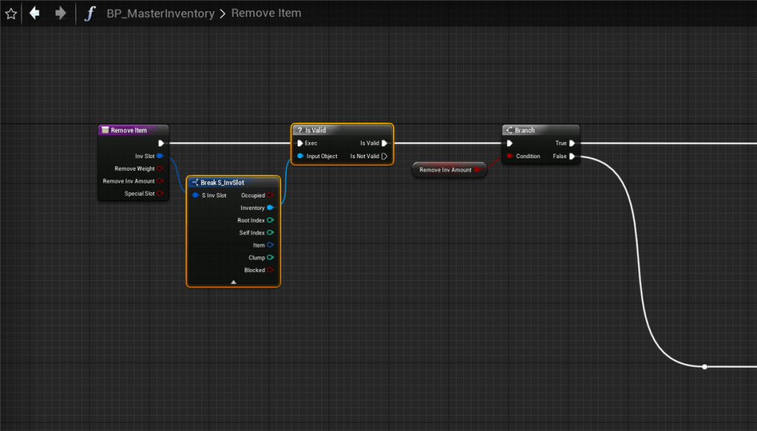Click the reroute point on False wire
The height and width of the screenshot is (431, 757).
[x=704, y=367]
